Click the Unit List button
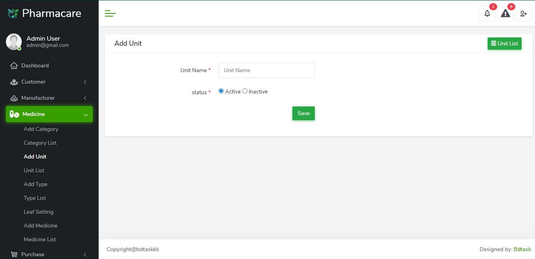 click(x=504, y=43)
